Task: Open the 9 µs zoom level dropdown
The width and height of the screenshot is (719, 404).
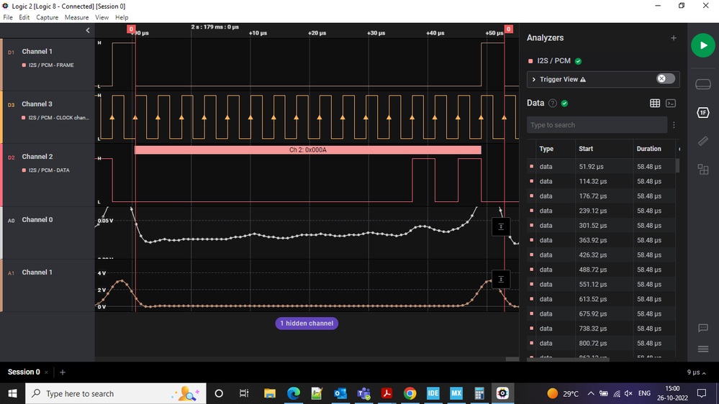Action: [x=696, y=372]
